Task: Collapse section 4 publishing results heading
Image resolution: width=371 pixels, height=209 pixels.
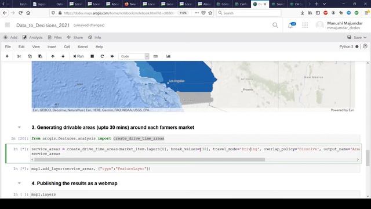Action: (19, 183)
